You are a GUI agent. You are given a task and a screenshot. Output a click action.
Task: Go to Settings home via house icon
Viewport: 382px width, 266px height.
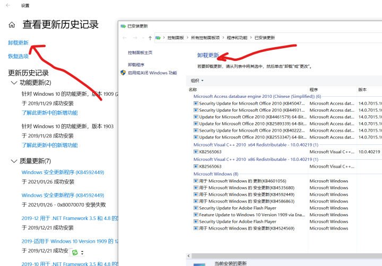click(x=12, y=24)
